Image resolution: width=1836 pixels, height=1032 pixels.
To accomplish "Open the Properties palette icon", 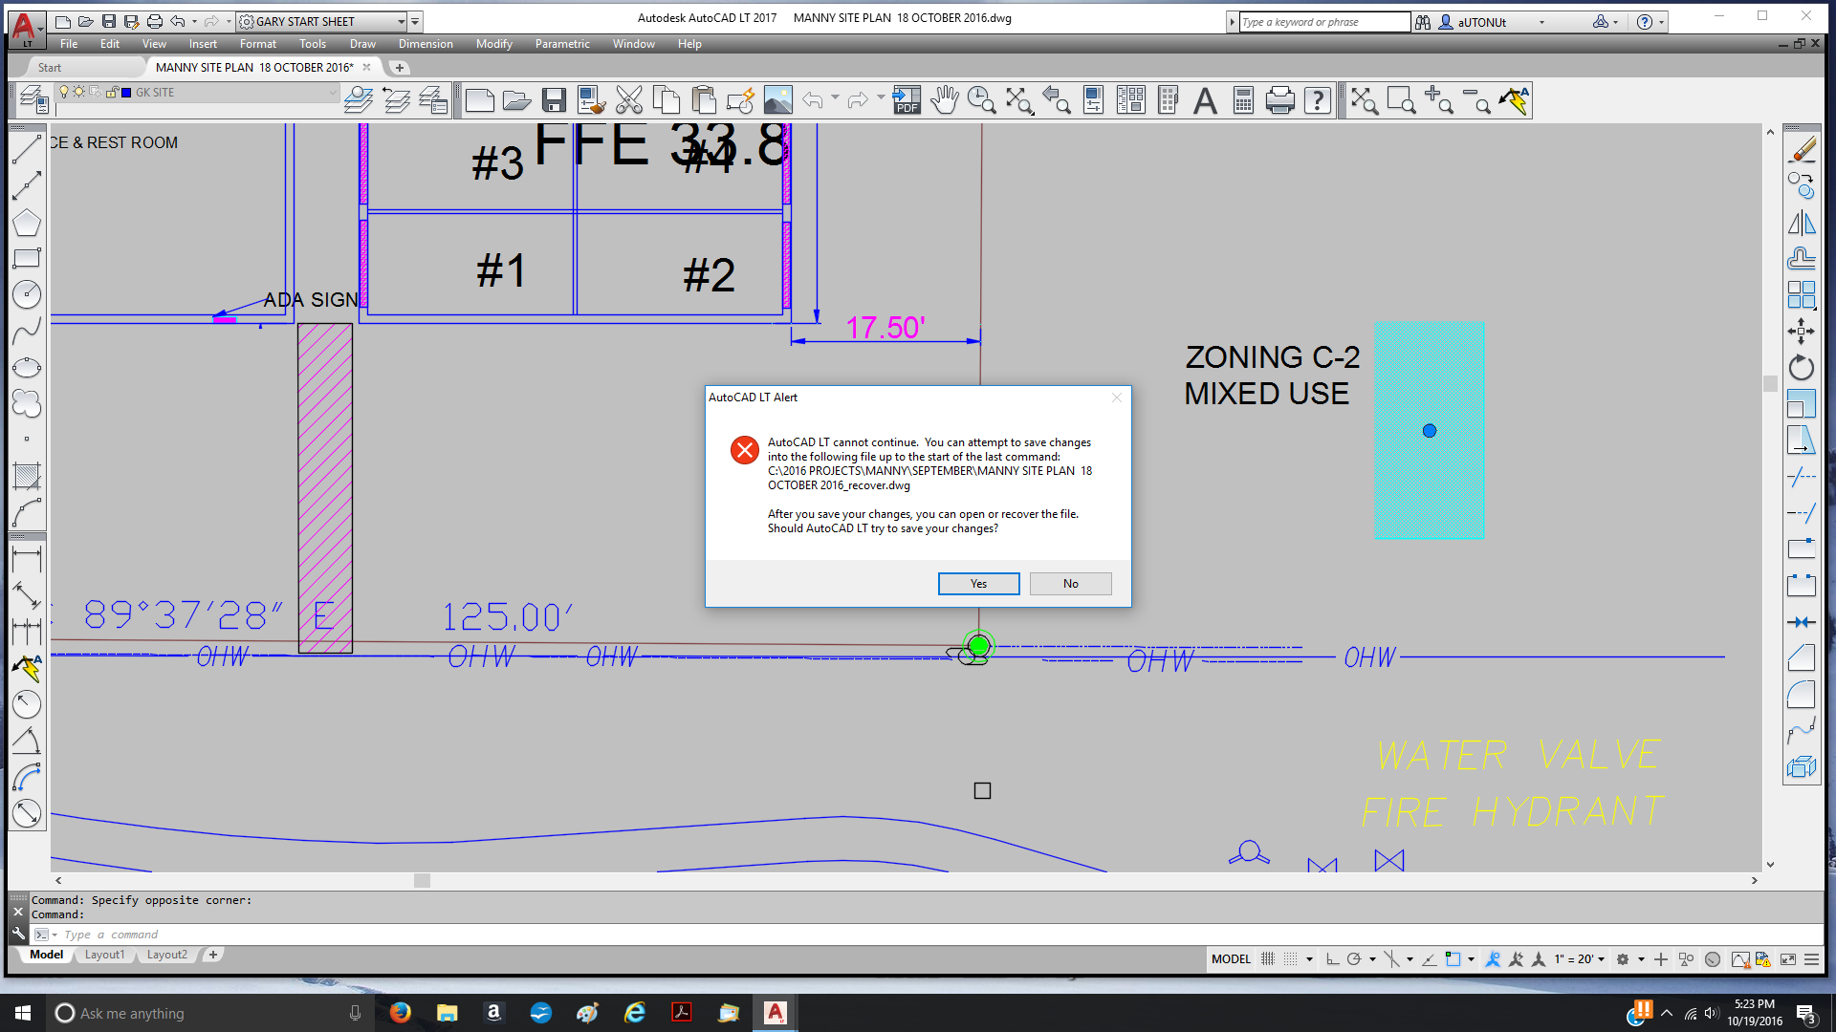I will (x=1093, y=99).
